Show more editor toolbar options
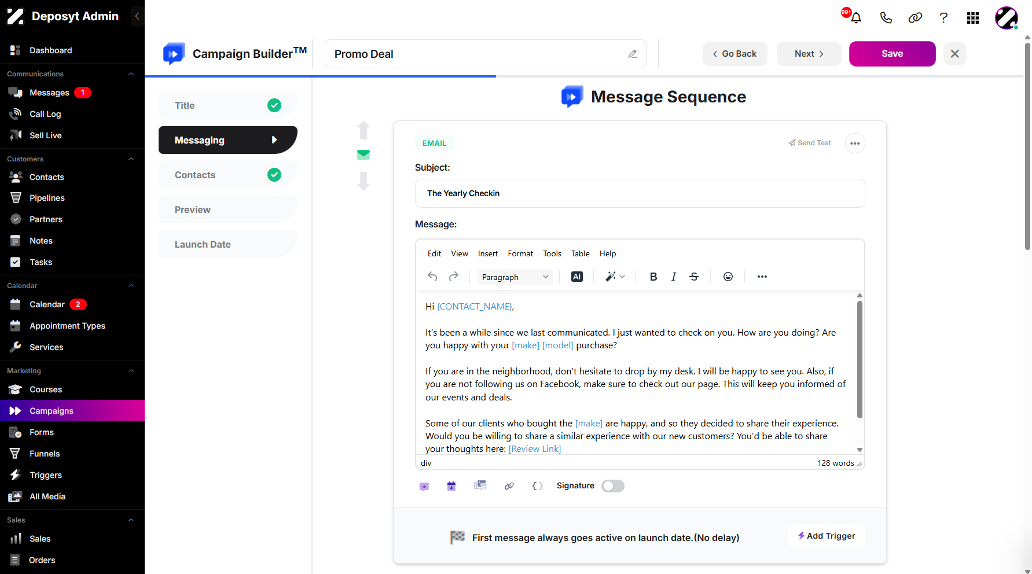1032x574 pixels. [762, 277]
